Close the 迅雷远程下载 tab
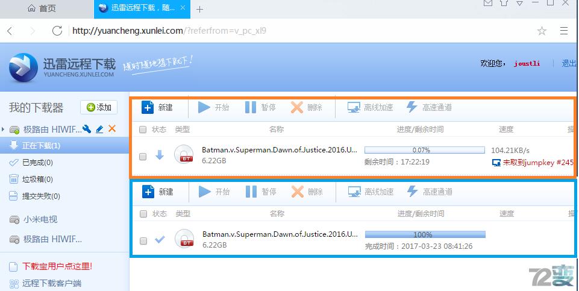Image resolution: width=579 pixels, height=291 pixels. pos(183,8)
